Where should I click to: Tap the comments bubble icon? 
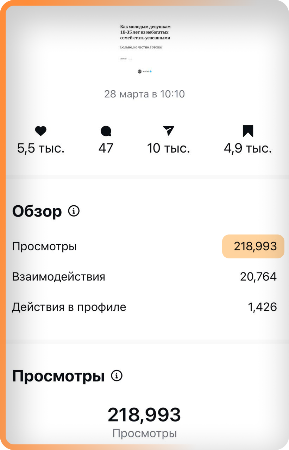(106, 131)
